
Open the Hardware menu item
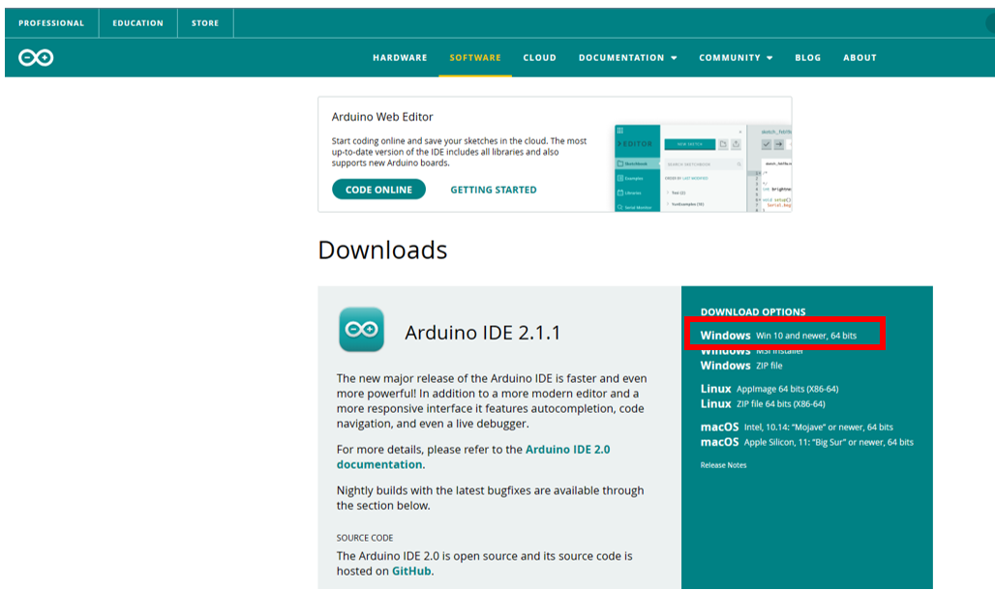point(400,58)
